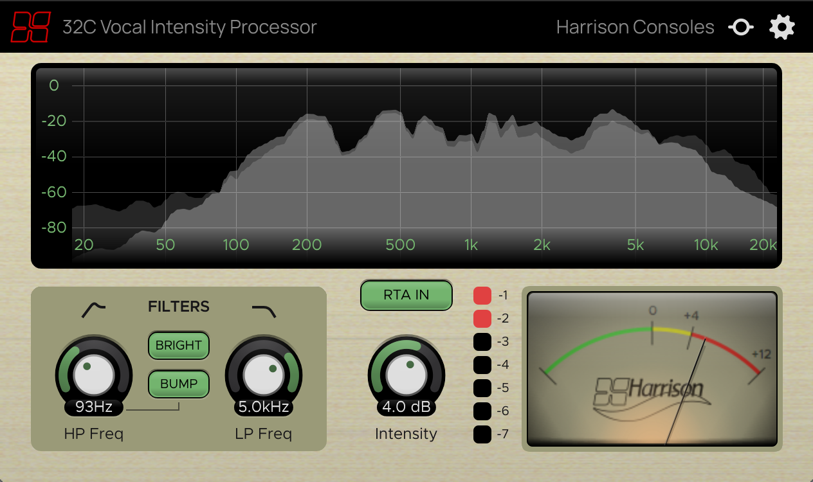Image resolution: width=813 pixels, height=482 pixels.
Task: Click the -6 gain reduction LED
Action: point(482,411)
